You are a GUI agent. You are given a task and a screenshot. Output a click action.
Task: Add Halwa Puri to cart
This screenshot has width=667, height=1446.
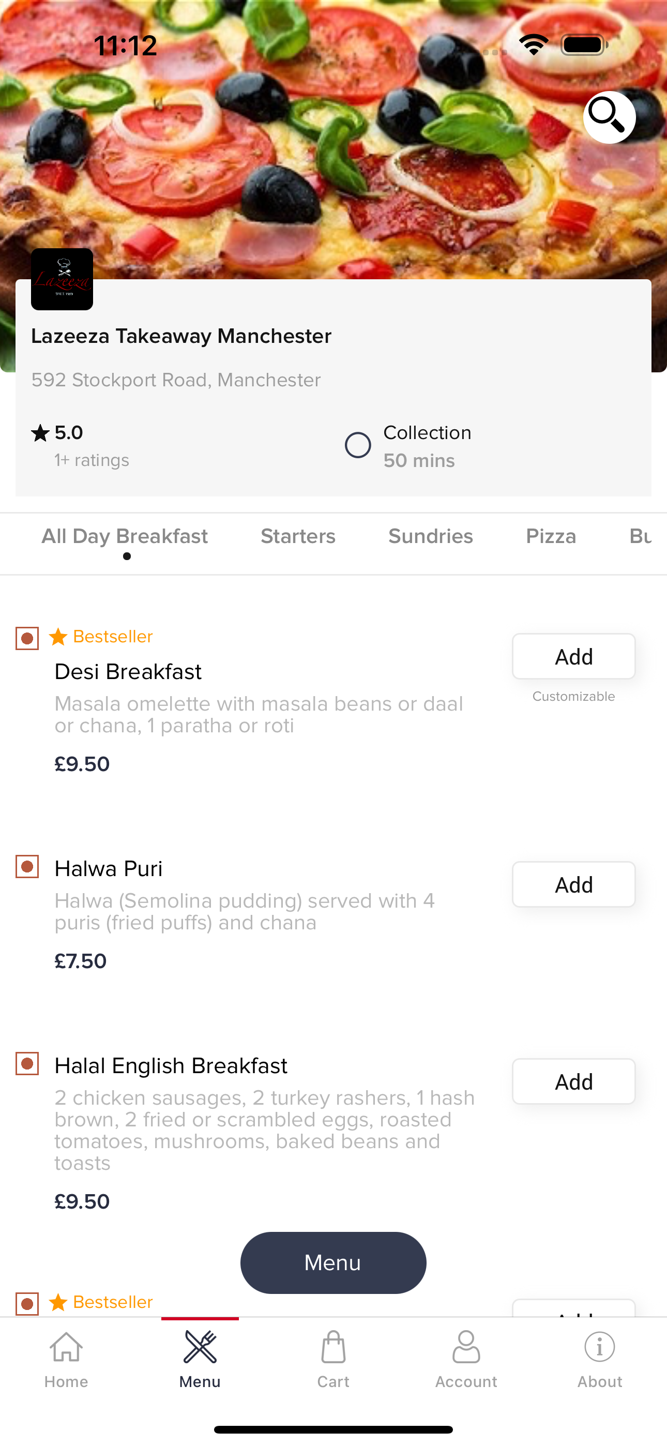click(573, 884)
